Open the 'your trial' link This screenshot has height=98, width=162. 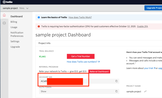pyautogui.click(x=150, y=68)
